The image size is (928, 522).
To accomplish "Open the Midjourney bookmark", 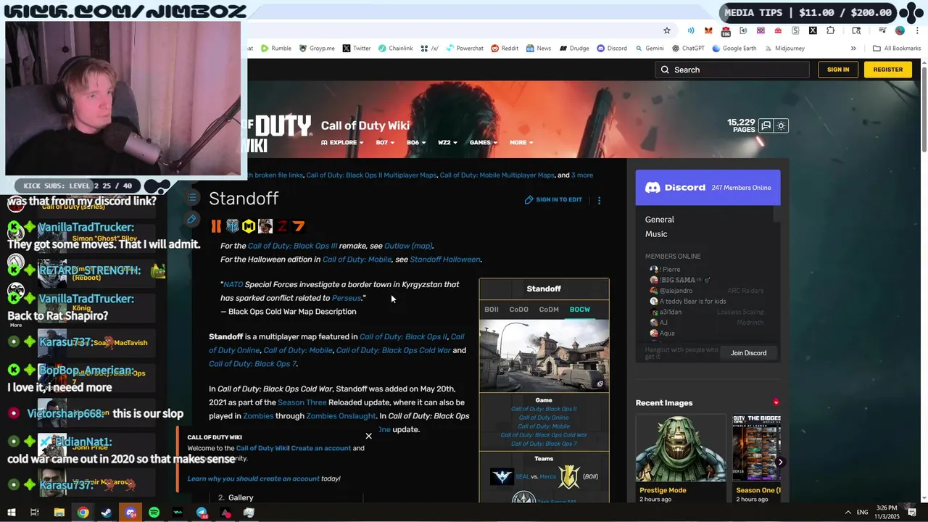I will pos(784,49).
